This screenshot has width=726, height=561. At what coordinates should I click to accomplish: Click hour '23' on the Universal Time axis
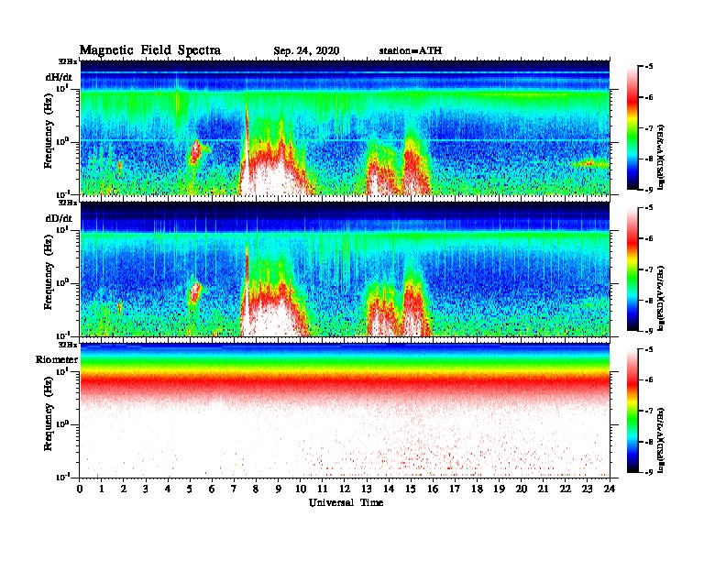click(x=588, y=489)
